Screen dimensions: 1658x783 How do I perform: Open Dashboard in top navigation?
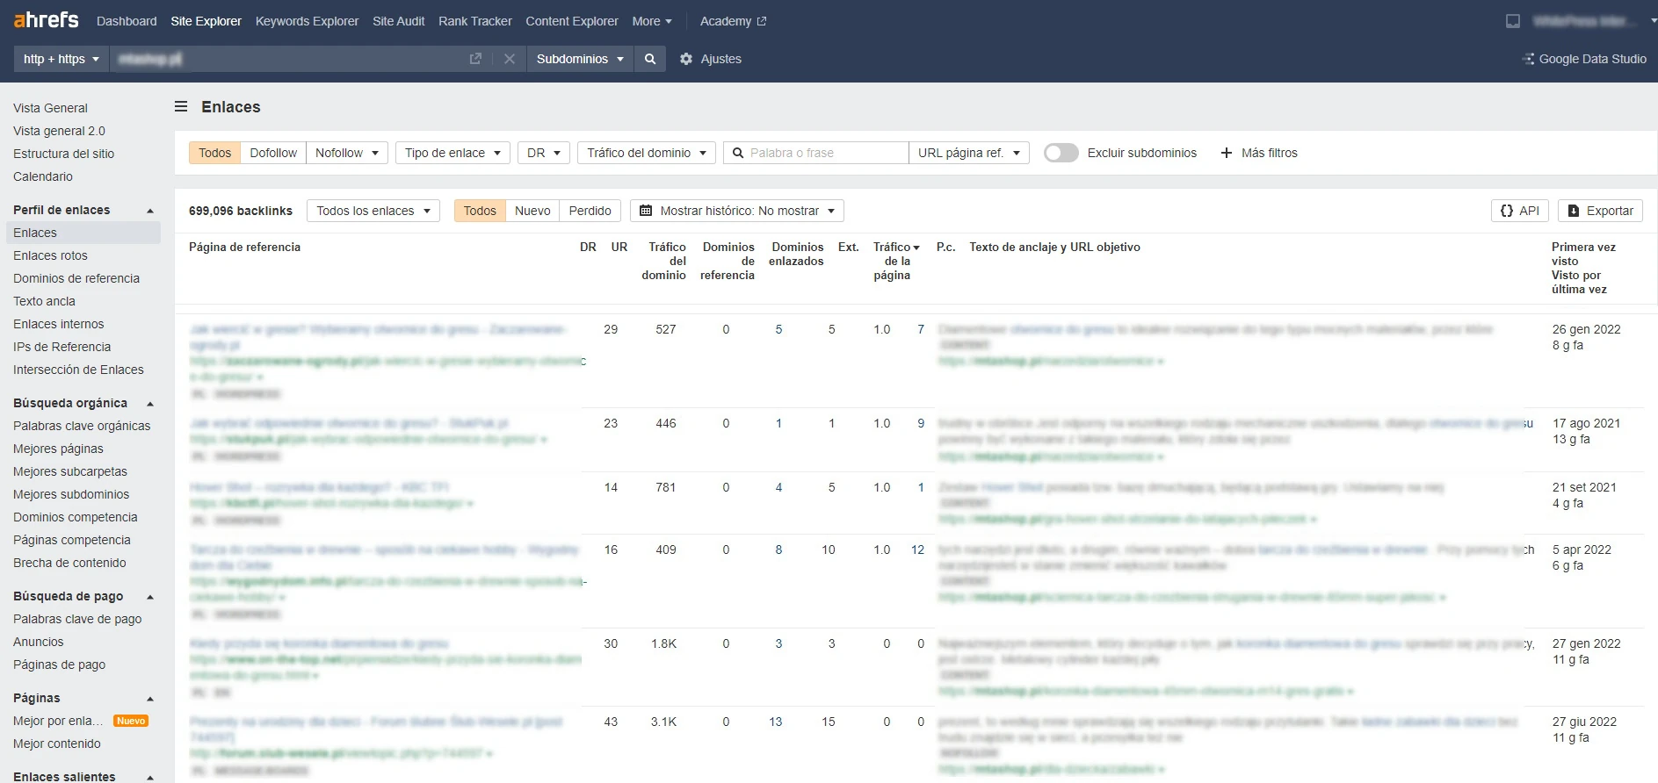pos(127,21)
